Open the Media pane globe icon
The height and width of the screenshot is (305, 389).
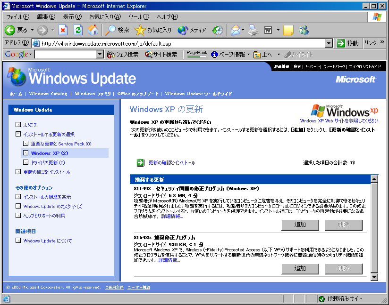pos(183,30)
